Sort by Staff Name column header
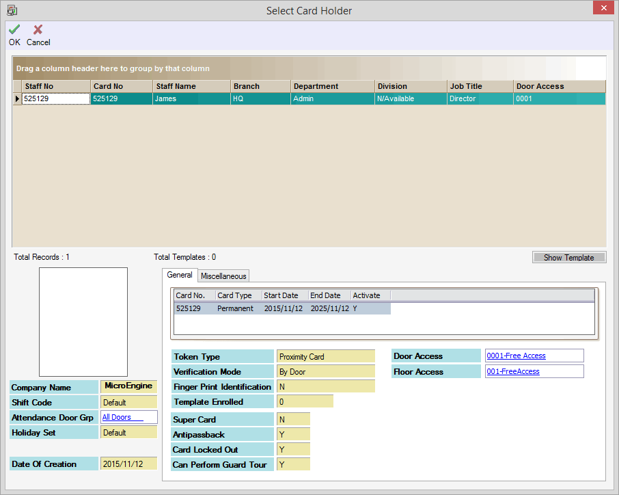This screenshot has width=619, height=495. click(x=191, y=86)
